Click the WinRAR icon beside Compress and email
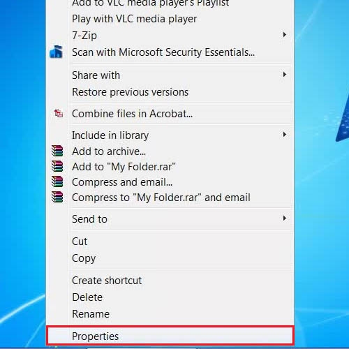Viewport: 349px width, 349px height. [x=57, y=181]
